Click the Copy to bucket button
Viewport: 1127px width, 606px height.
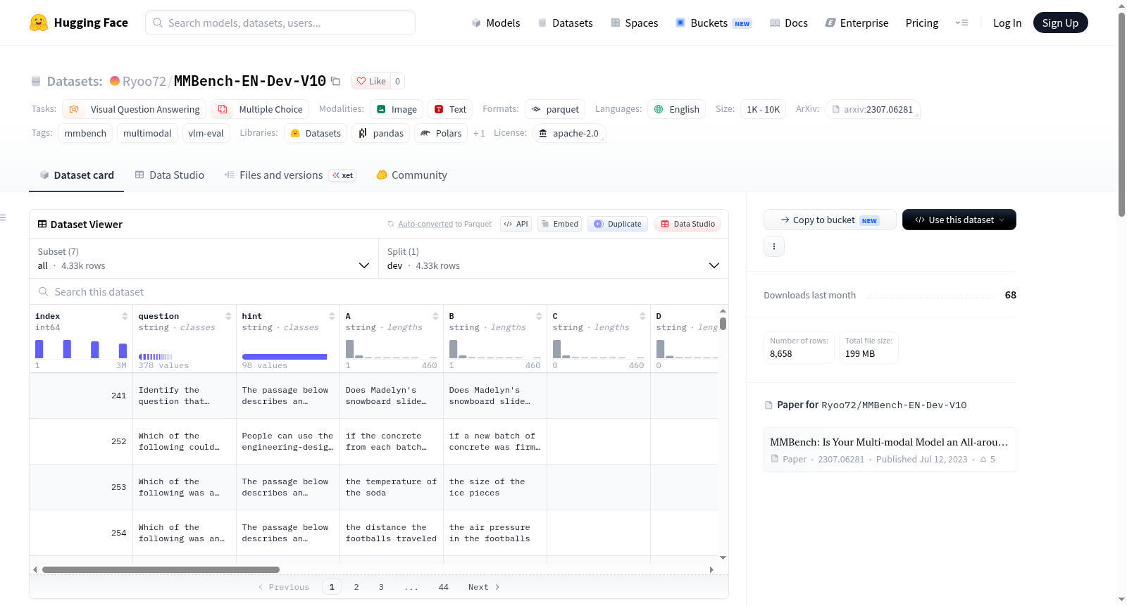click(830, 220)
